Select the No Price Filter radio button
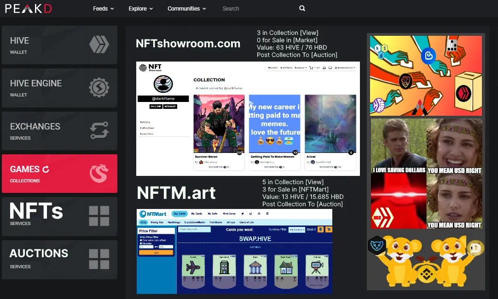This screenshot has width=498, height=299. [x=141, y=237]
